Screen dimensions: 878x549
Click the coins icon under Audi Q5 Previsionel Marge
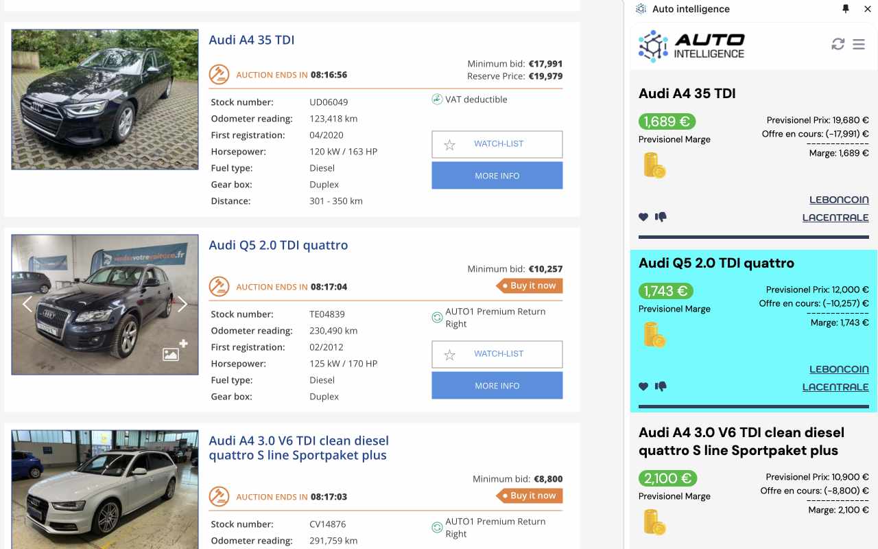(654, 336)
